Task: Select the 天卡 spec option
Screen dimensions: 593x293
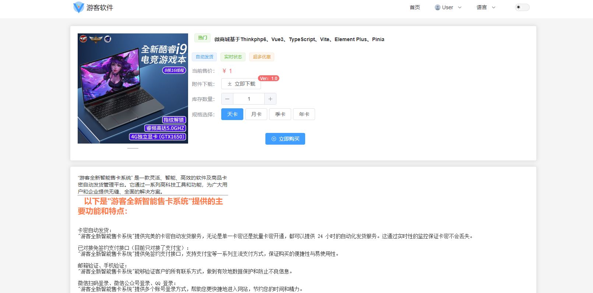Action: 232,114
